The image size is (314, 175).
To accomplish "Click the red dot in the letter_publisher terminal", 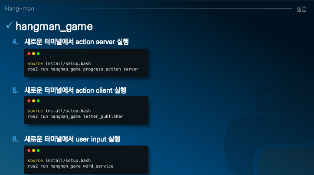I will [29, 101].
